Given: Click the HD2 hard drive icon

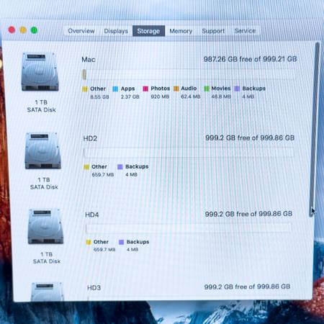Looking at the screenshot, I should click(43, 150).
